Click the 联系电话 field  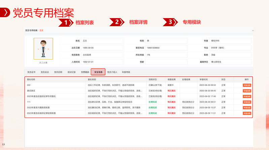click(x=166, y=48)
